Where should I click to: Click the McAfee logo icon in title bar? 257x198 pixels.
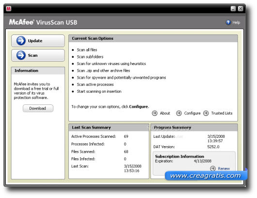9,9
